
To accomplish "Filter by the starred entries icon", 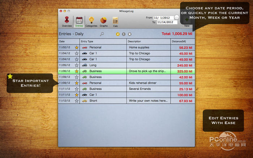I will point(130,34).
